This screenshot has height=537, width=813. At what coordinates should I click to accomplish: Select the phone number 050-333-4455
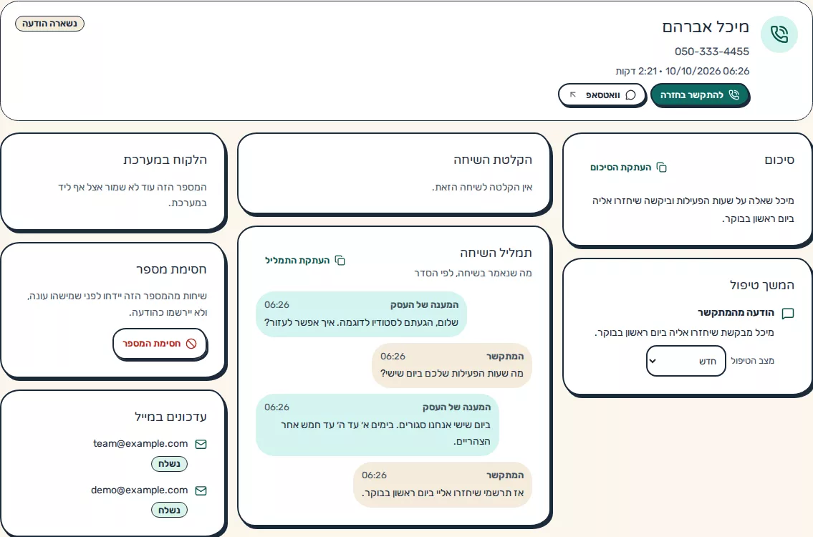click(712, 52)
